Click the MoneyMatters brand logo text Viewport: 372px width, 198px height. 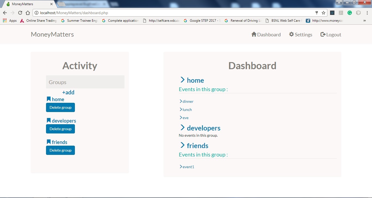(52, 34)
